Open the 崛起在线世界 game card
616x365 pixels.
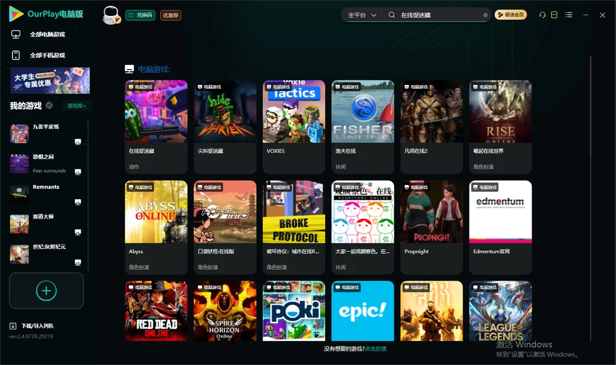click(500, 126)
